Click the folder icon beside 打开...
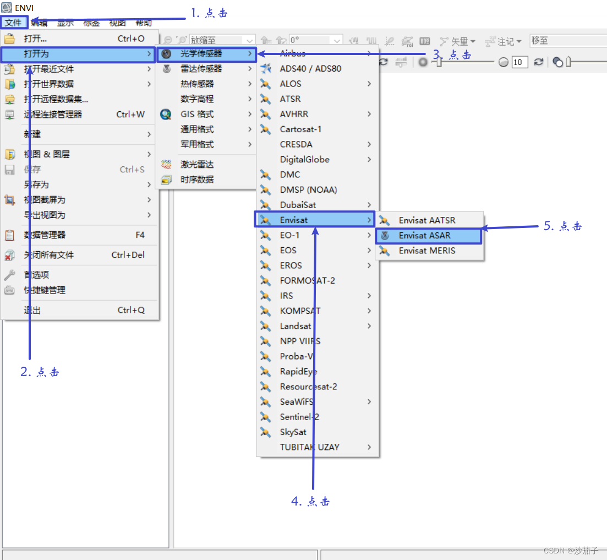Screen dimensions: 607x560 (9, 39)
